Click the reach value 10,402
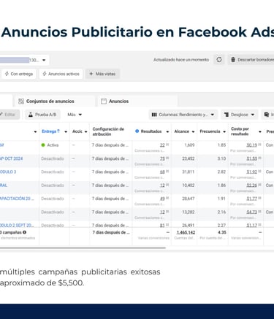 click(189, 185)
